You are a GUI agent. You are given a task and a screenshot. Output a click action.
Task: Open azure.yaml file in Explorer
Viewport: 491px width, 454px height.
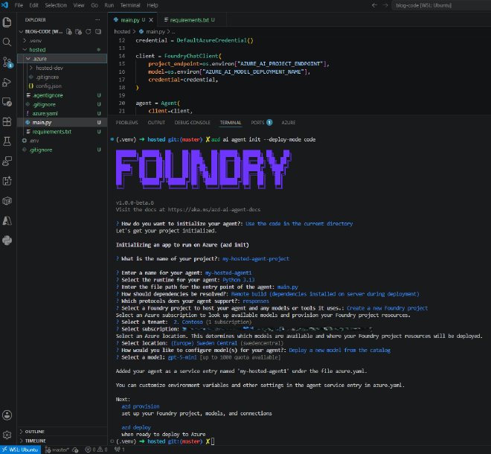click(62, 113)
